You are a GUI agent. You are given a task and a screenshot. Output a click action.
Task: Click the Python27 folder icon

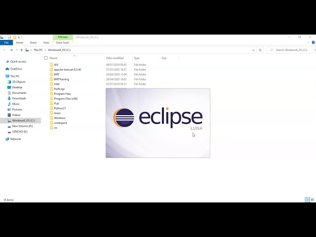coord(51,108)
